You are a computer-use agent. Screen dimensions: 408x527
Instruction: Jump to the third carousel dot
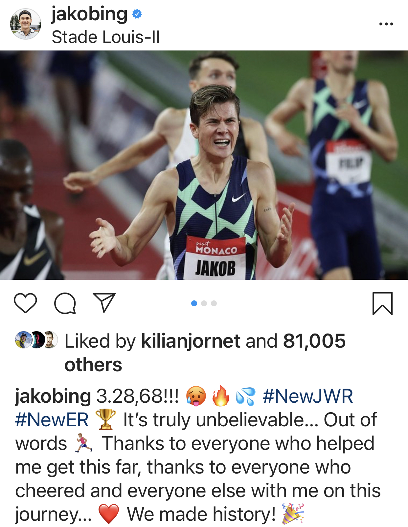[214, 303]
